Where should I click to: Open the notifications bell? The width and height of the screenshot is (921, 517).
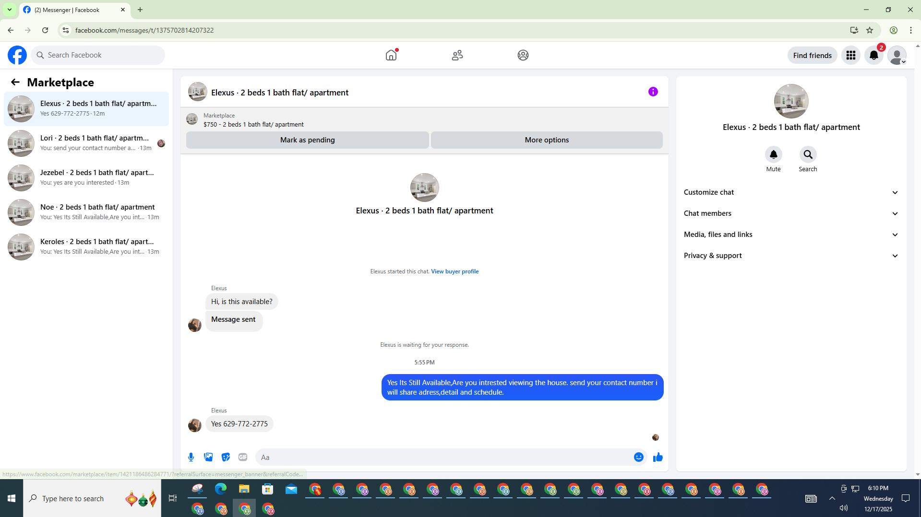click(x=874, y=55)
